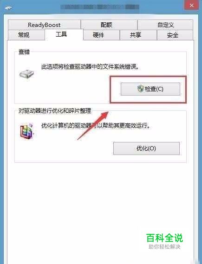Image resolution: width=202 pixels, height=264 pixels.
Task: Click the shield icon on the 检查 button
Action: [140, 89]
